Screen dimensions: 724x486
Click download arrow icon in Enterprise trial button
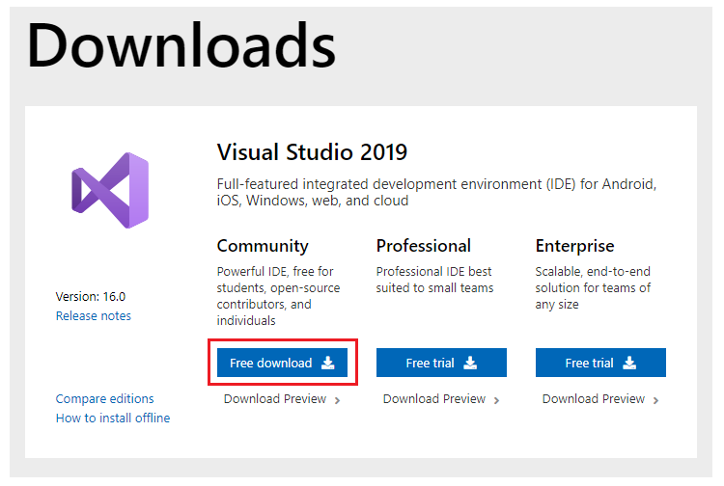pos(629,363)
